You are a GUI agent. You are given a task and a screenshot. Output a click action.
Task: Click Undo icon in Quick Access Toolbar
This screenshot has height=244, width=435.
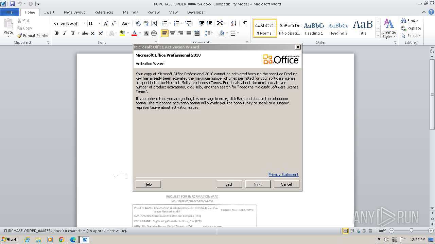tap(19, 4)
